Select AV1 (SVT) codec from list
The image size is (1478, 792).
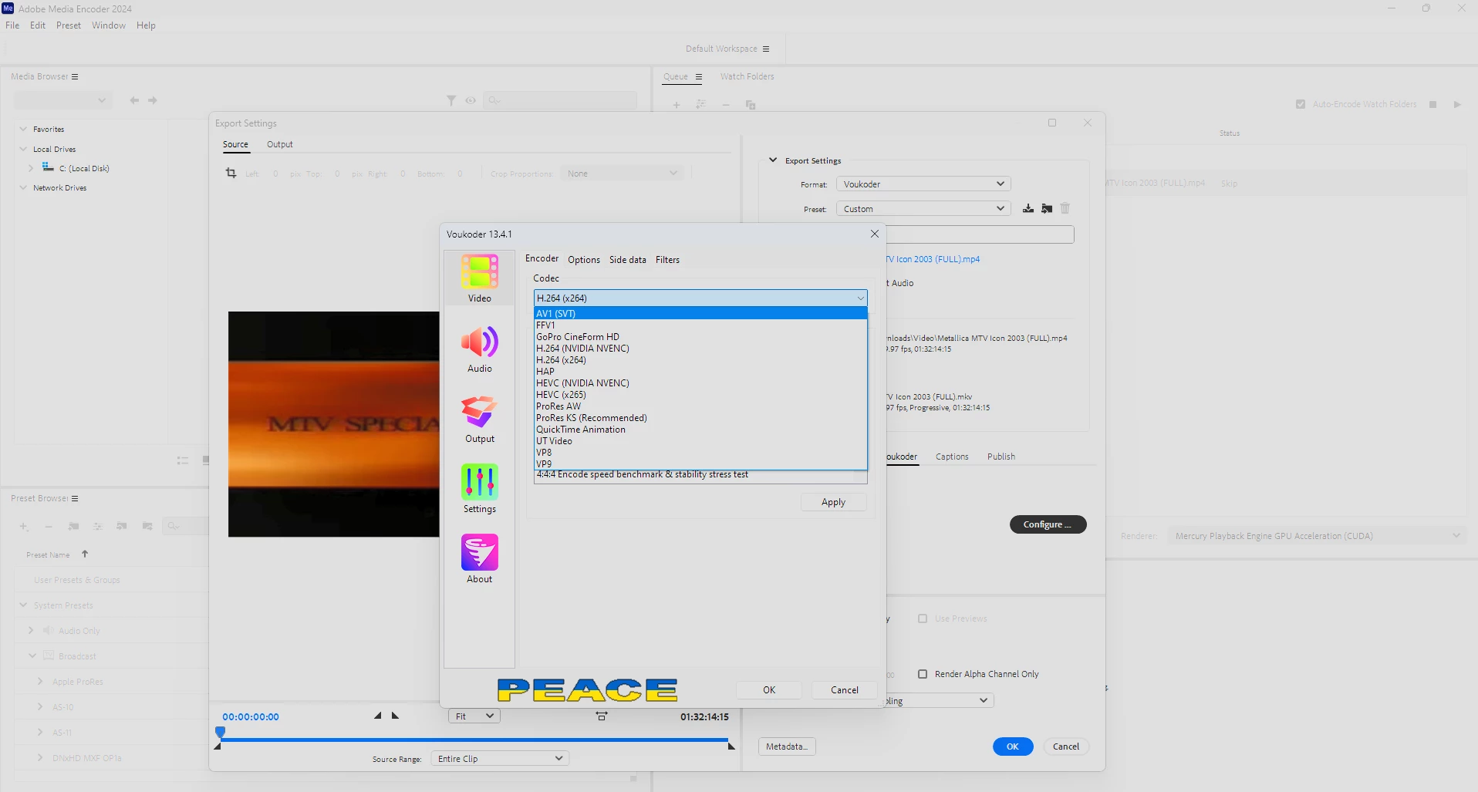tap(700, 313)
